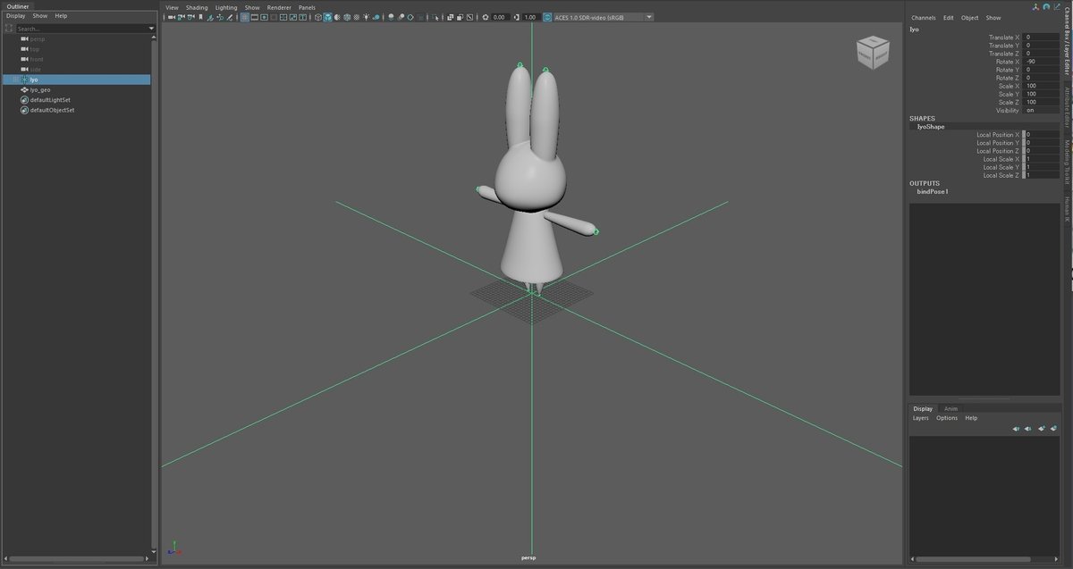Select bindPose1 under OUTPUTS
This screenshot has width=1073, height=569.
pos(933,191)
